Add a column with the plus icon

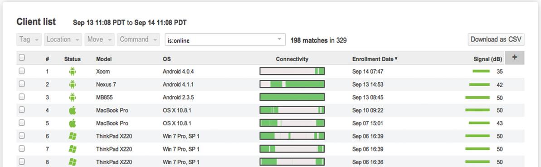pyautogui.click(x=514, y=58)
